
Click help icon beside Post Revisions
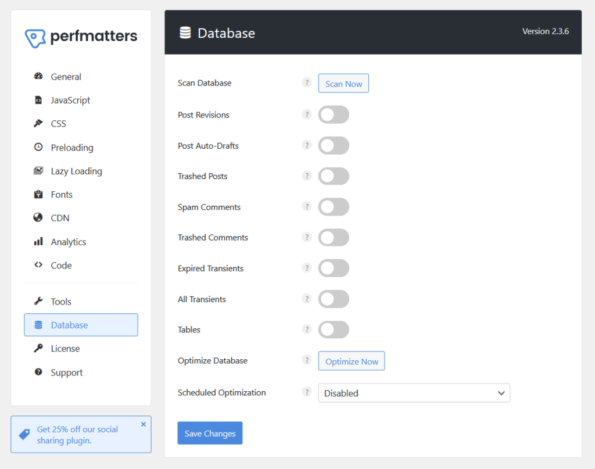pos(307,114)
